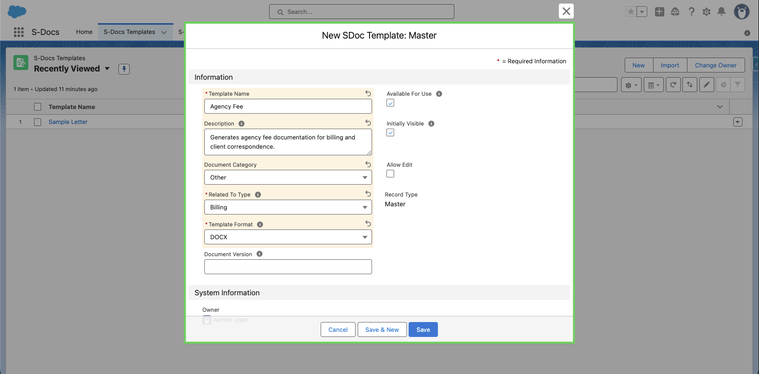Show help info for Description

coord(241,123)
